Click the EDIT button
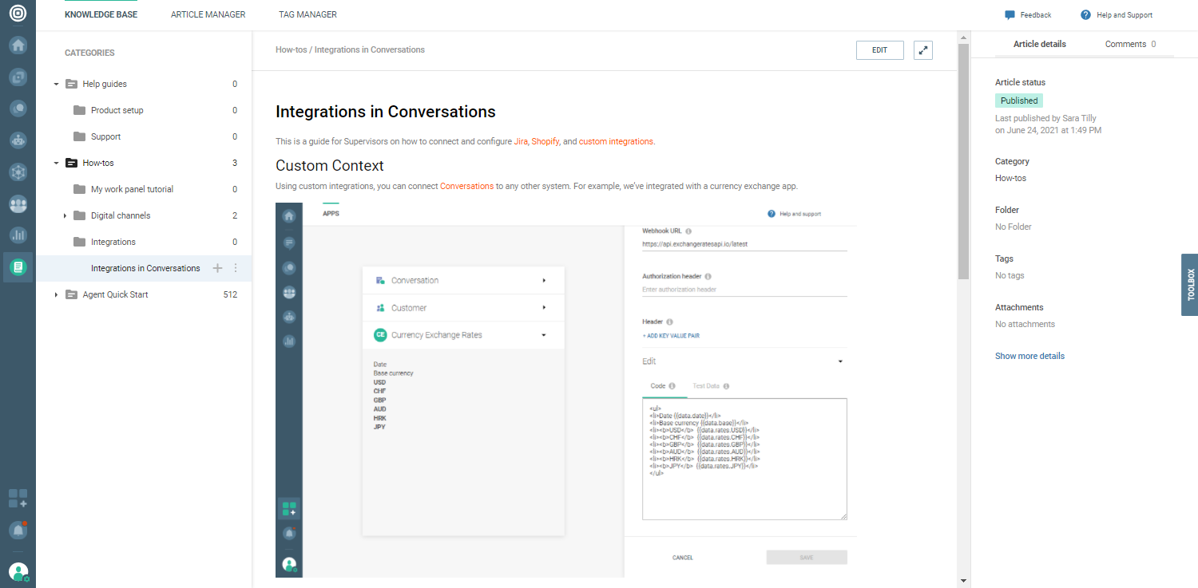The height and width of the screenshot is (588, 1198). pos(879,50)
